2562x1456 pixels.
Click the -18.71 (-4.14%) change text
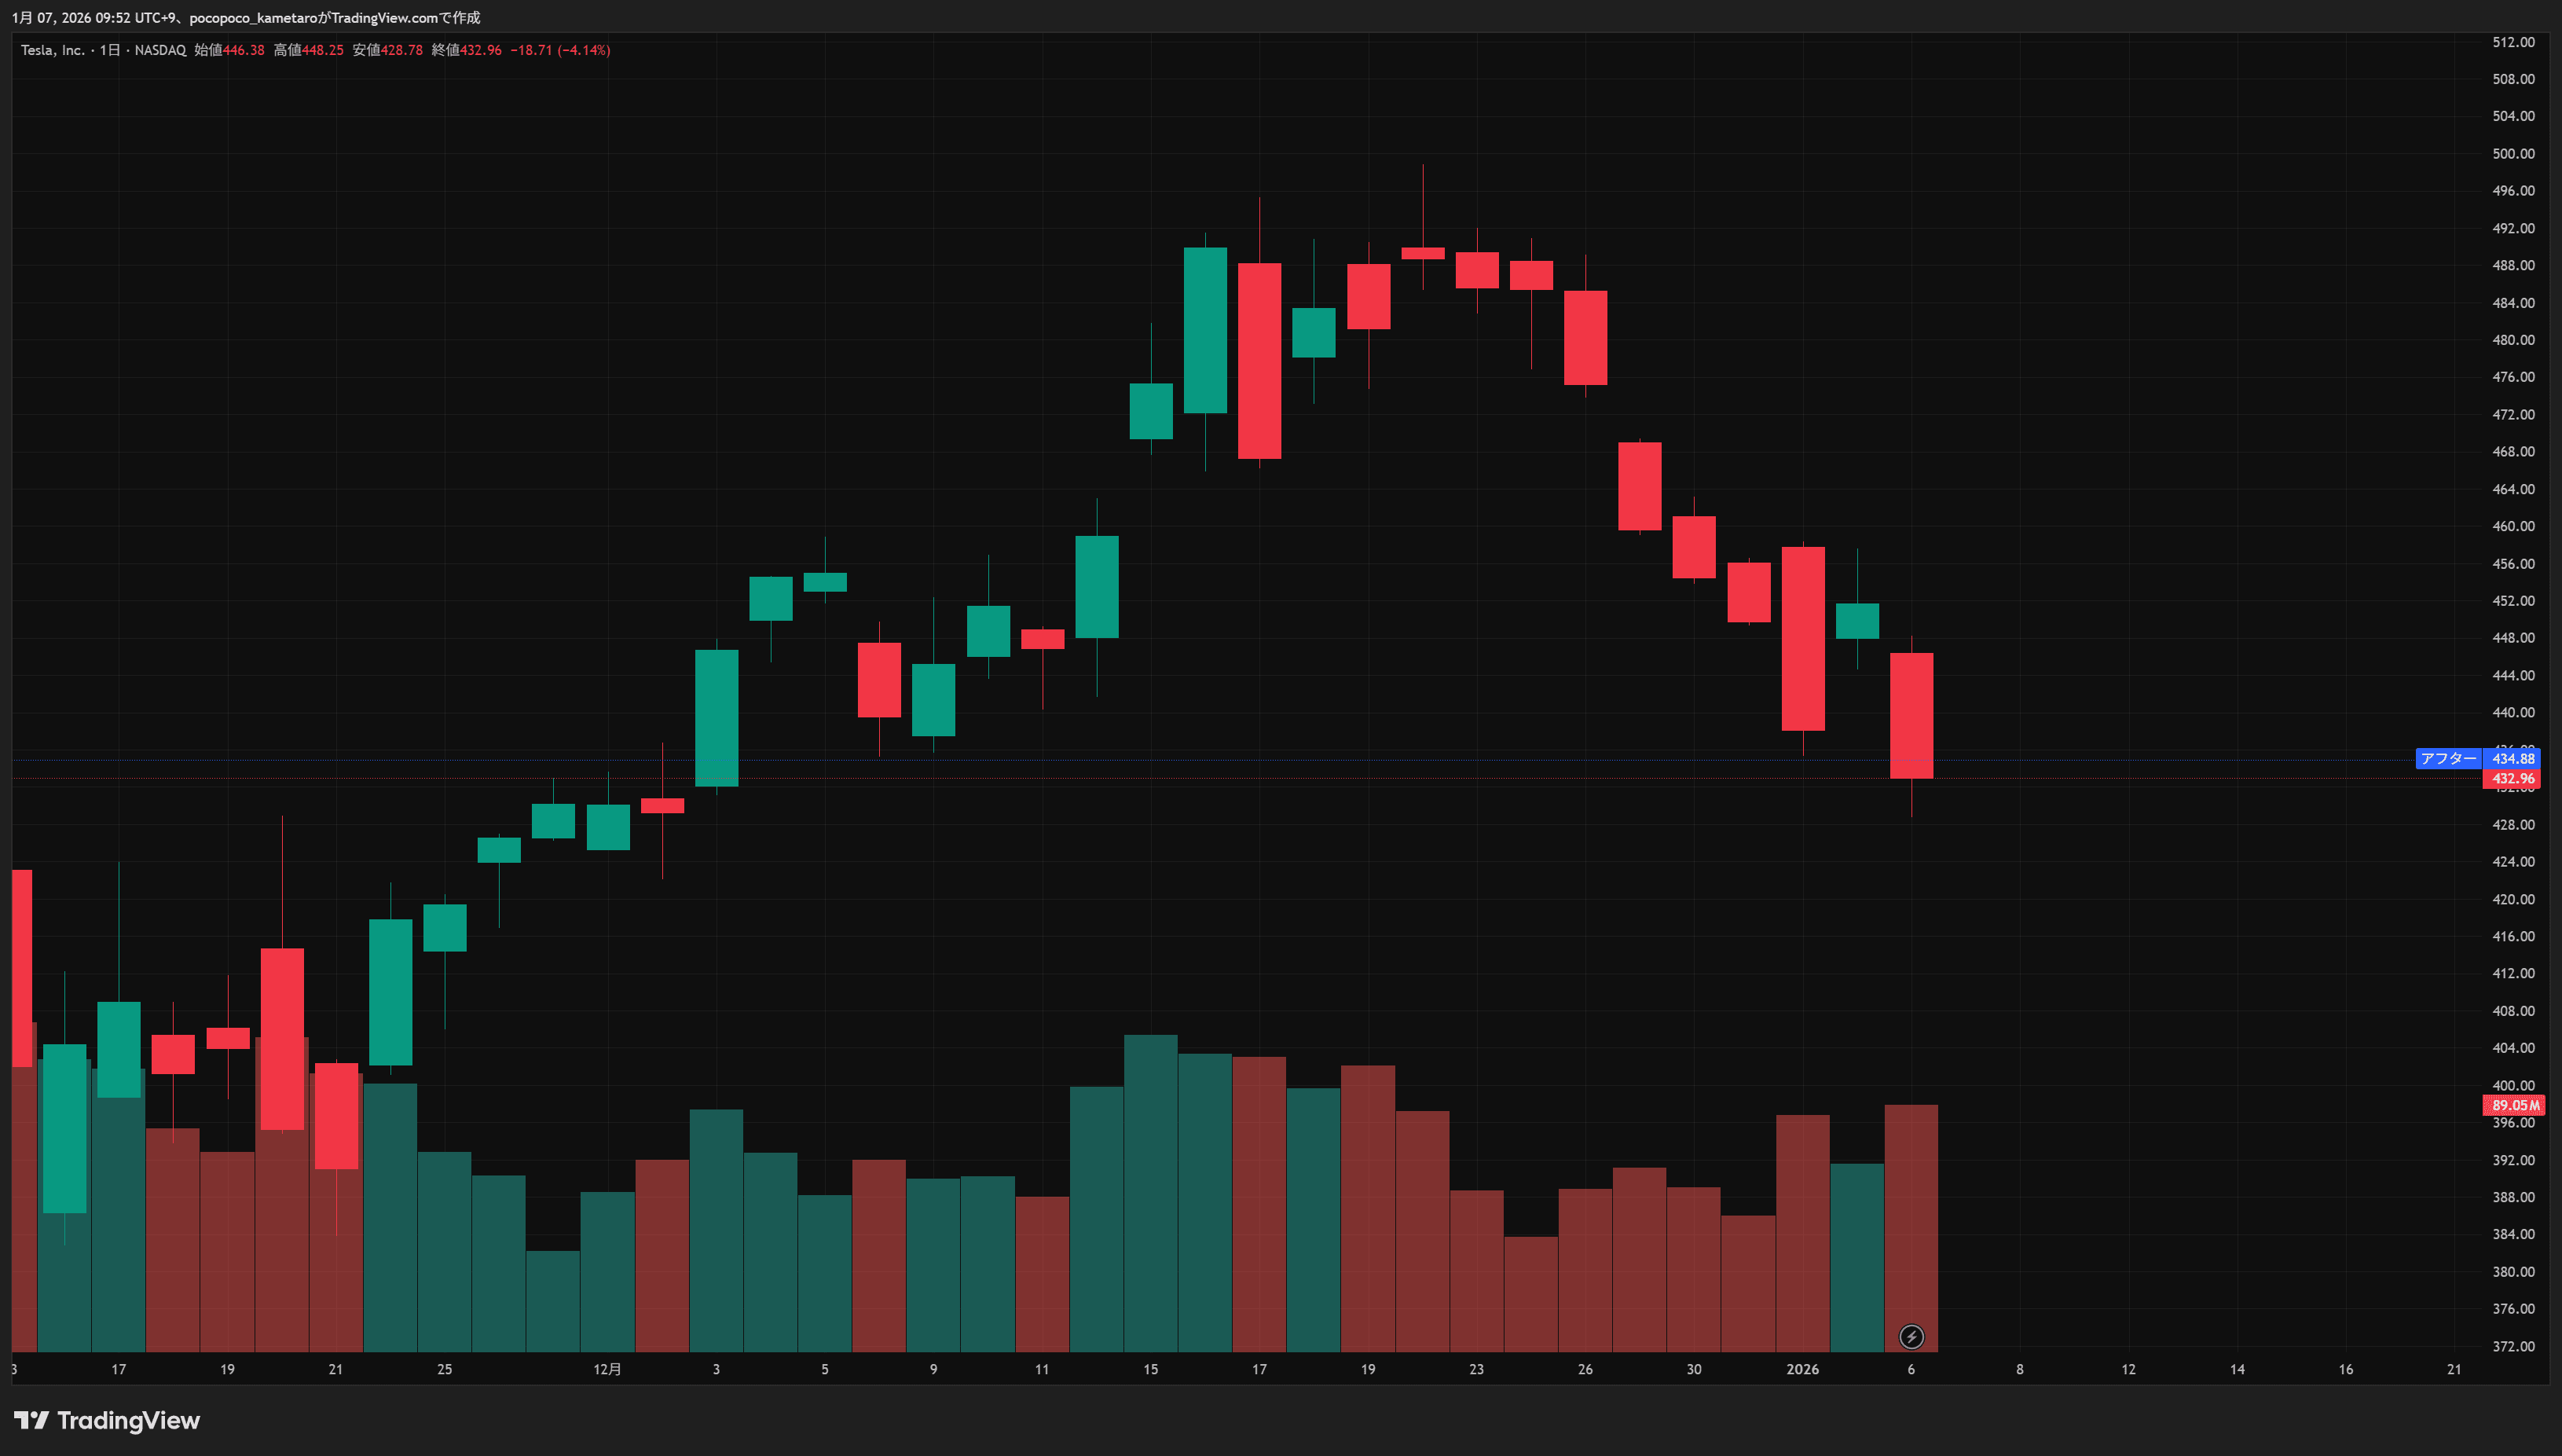(560, 50)
